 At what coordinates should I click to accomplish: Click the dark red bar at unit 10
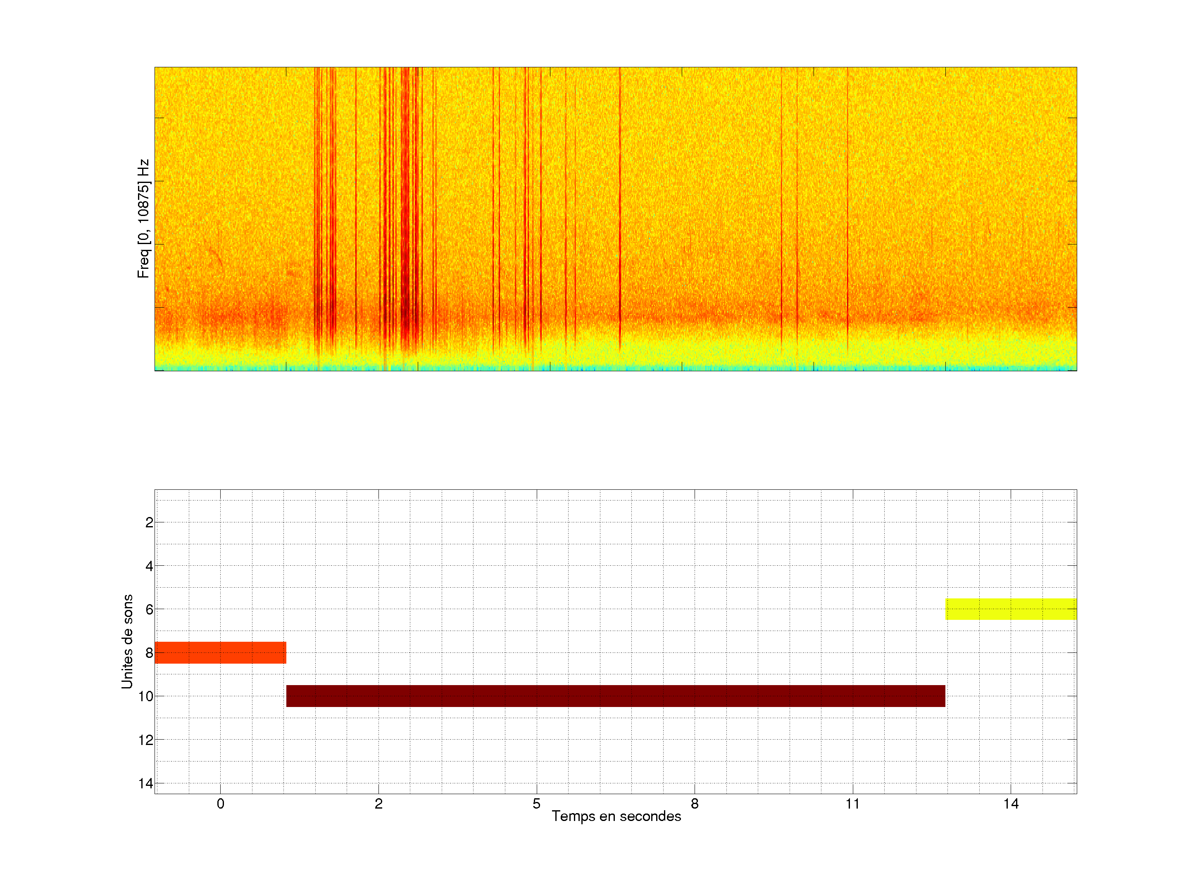point(615,696)
